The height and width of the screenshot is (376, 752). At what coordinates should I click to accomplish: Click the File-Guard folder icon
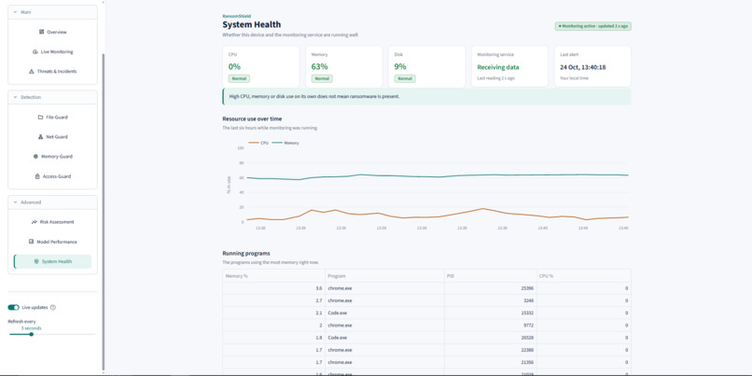(40, 117)
